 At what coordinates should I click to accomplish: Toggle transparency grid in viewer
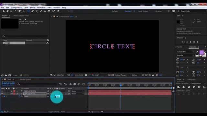113,75
